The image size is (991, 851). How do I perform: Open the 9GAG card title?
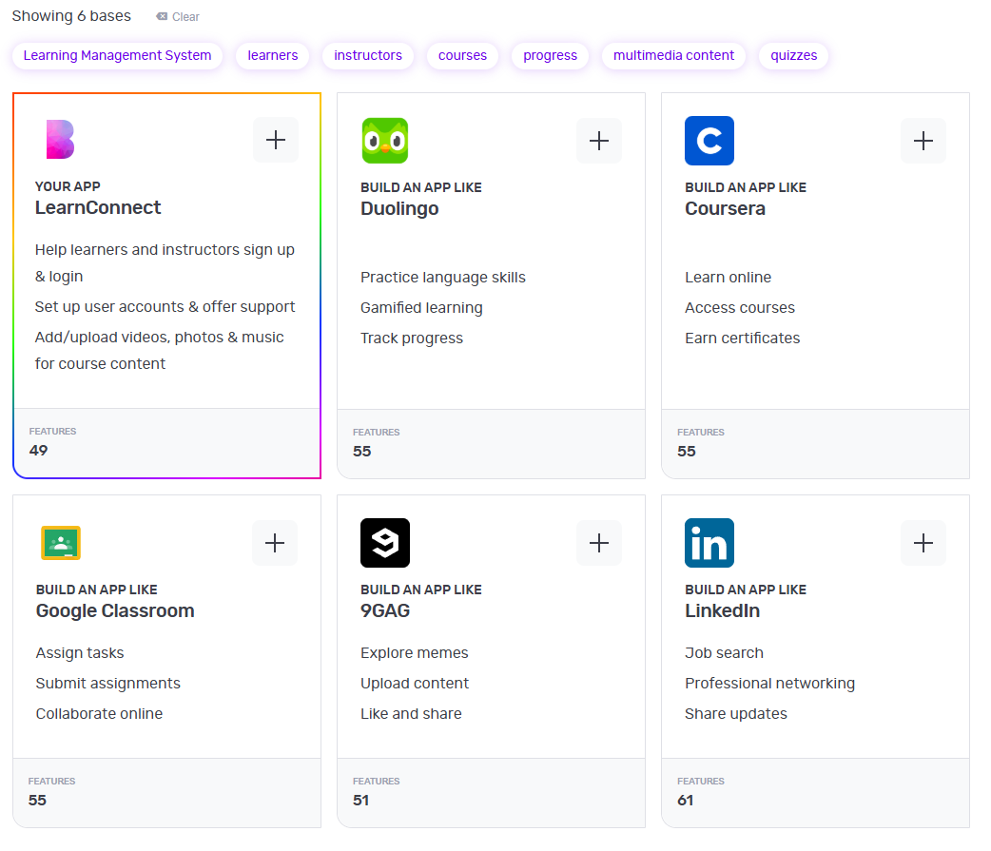[385, 611]
